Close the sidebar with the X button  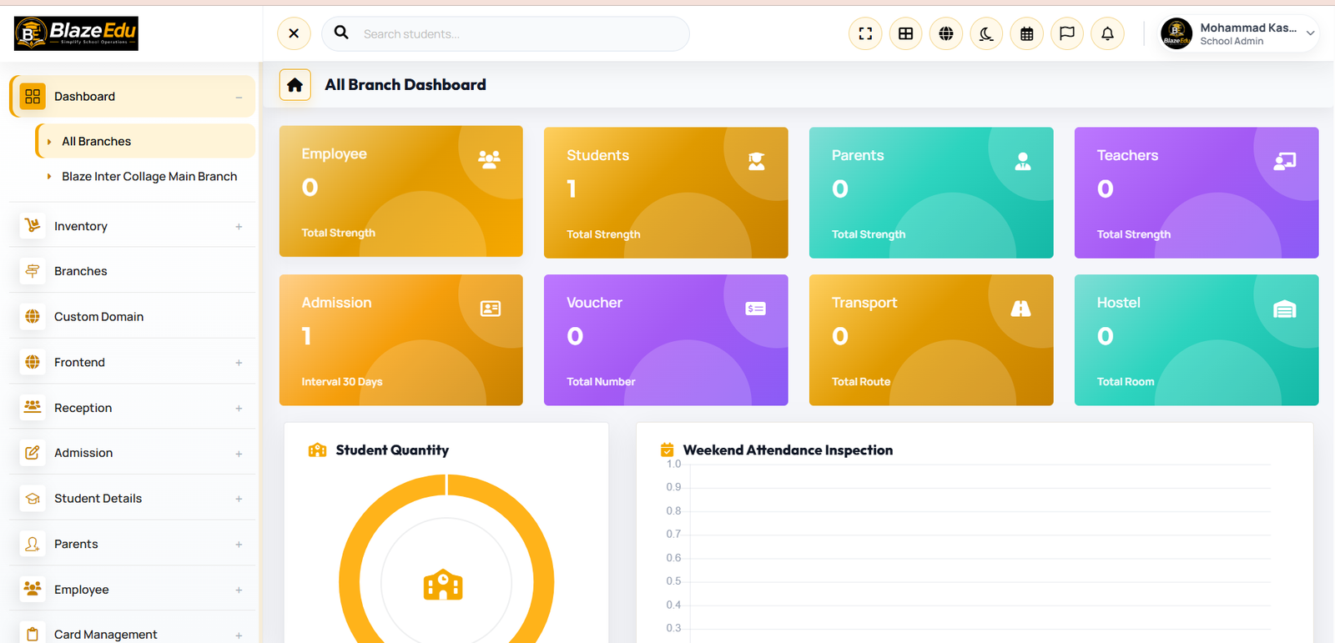[x=294, y=33]
